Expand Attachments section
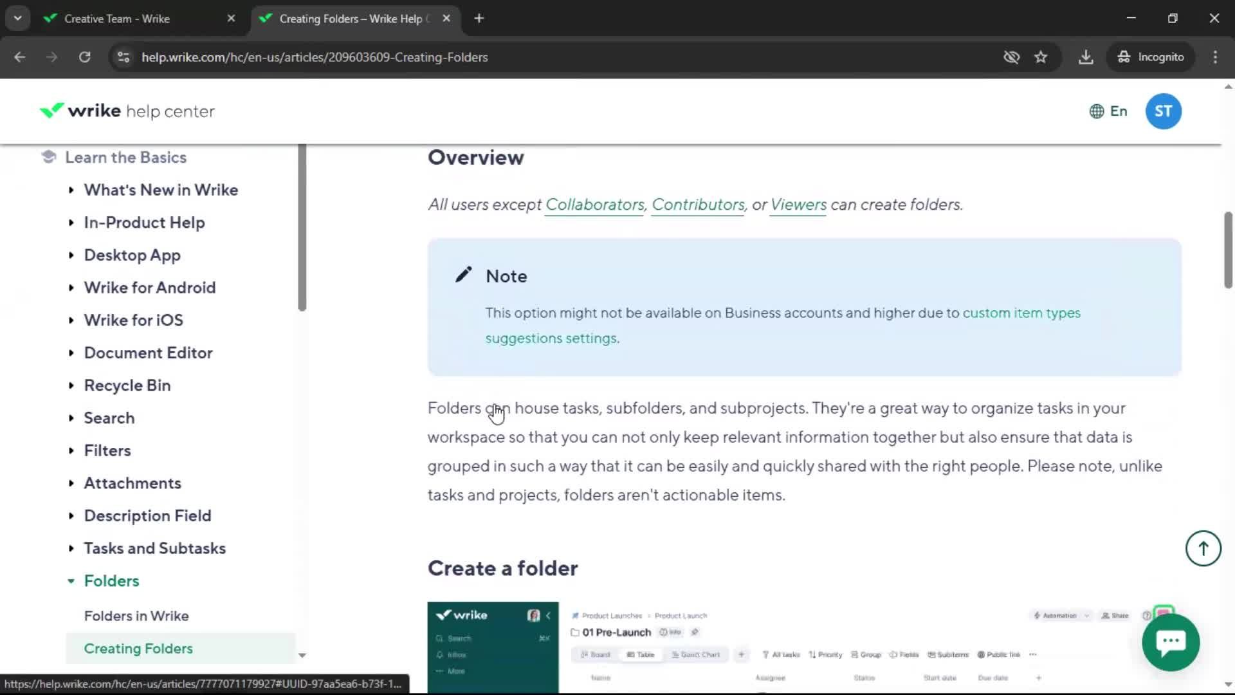 [x=132, y=483]
